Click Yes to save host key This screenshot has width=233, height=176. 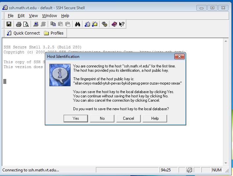tap(76, 118)
